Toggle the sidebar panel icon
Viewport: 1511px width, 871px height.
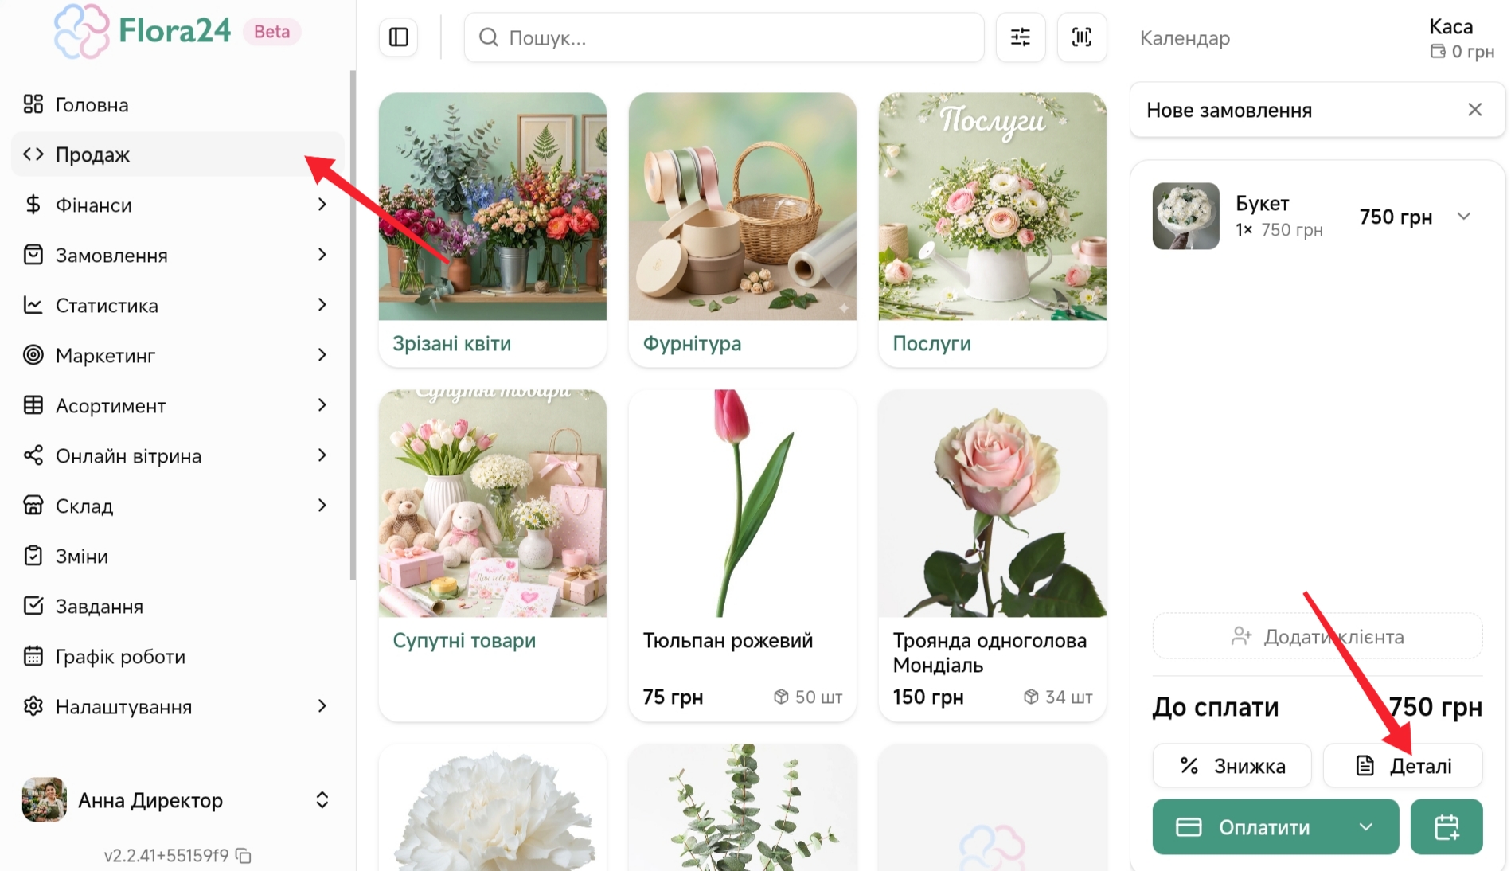[399, 37]
